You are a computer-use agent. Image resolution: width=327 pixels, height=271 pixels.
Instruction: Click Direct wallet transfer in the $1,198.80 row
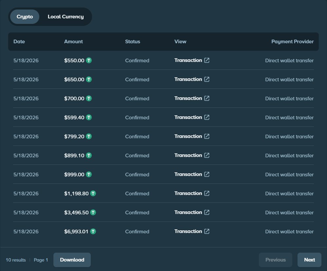[289, 193]
